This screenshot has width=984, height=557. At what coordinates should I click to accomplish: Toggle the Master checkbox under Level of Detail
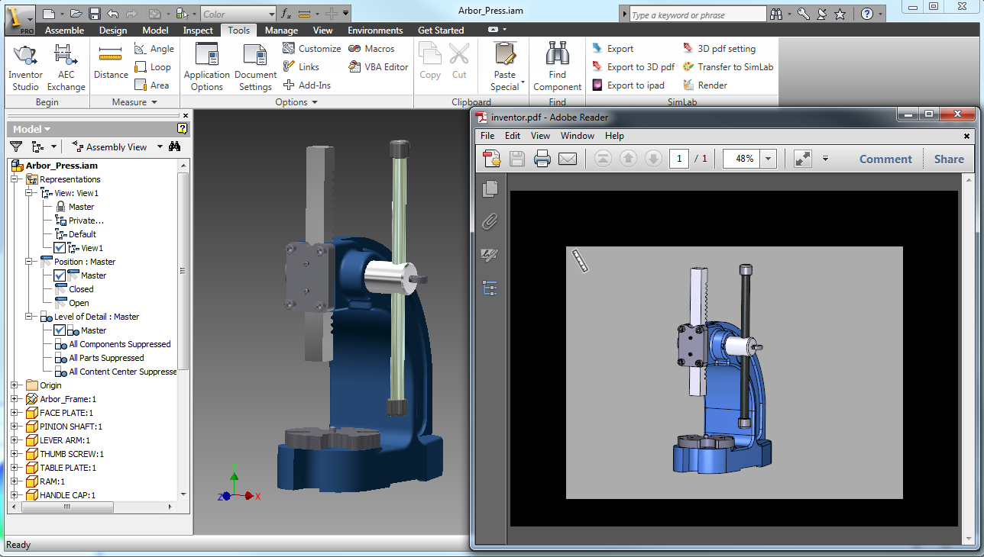pyautogui.click(x=60, y=330)
